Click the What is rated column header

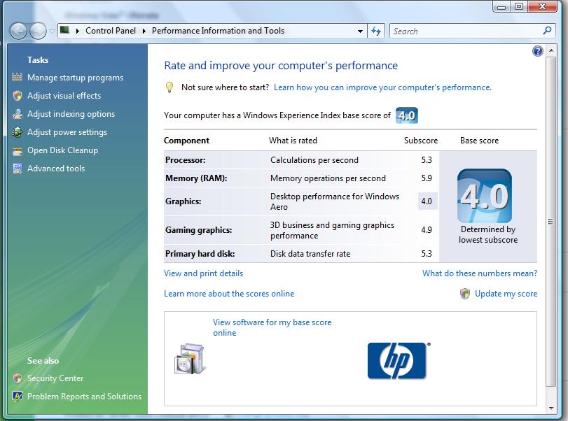[293, 141]
